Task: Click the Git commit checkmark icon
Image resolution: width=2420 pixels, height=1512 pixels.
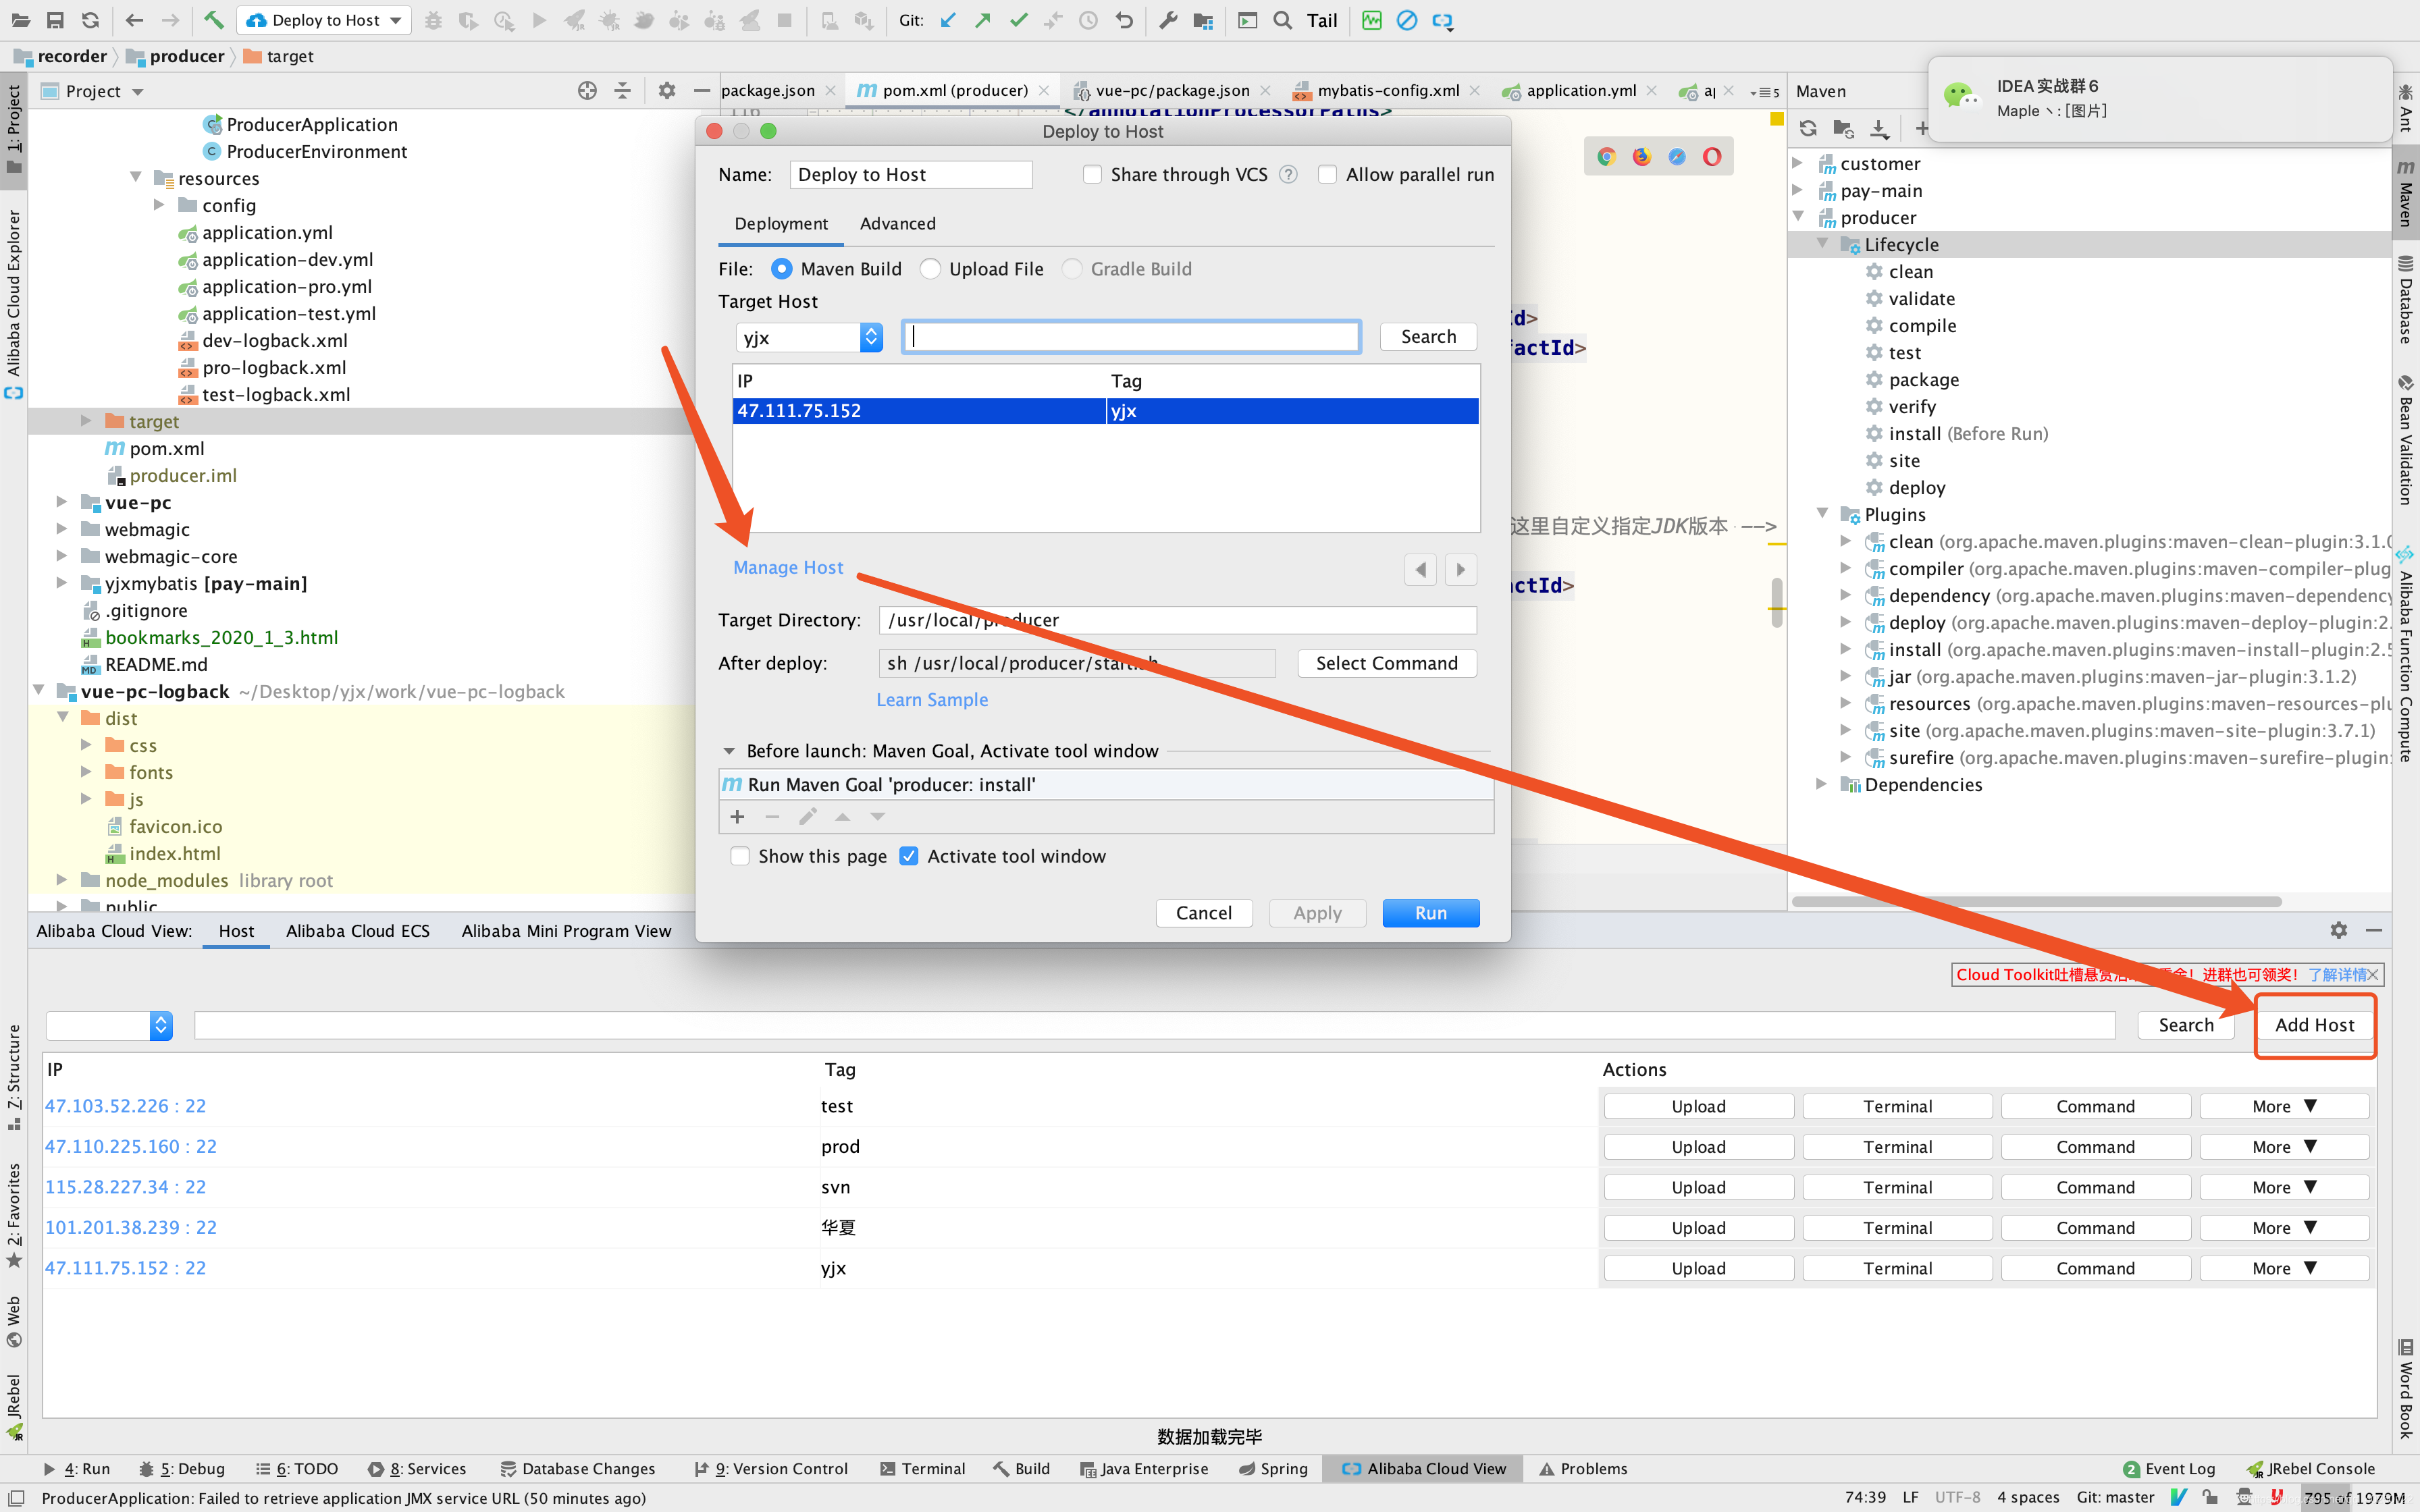Action: pos(1018,20)
